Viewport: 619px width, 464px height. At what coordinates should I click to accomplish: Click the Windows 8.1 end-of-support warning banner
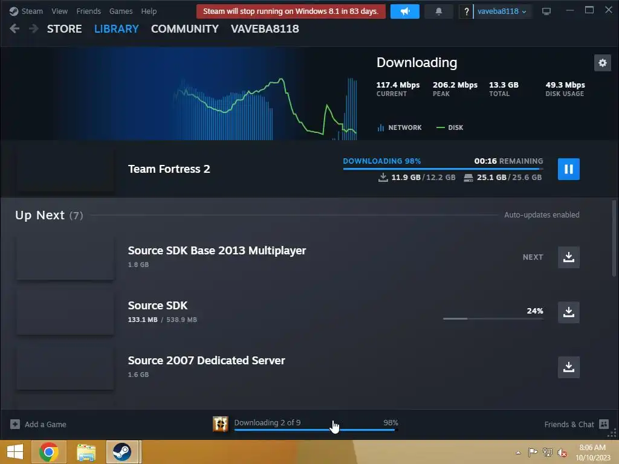(x=291, y=11)
